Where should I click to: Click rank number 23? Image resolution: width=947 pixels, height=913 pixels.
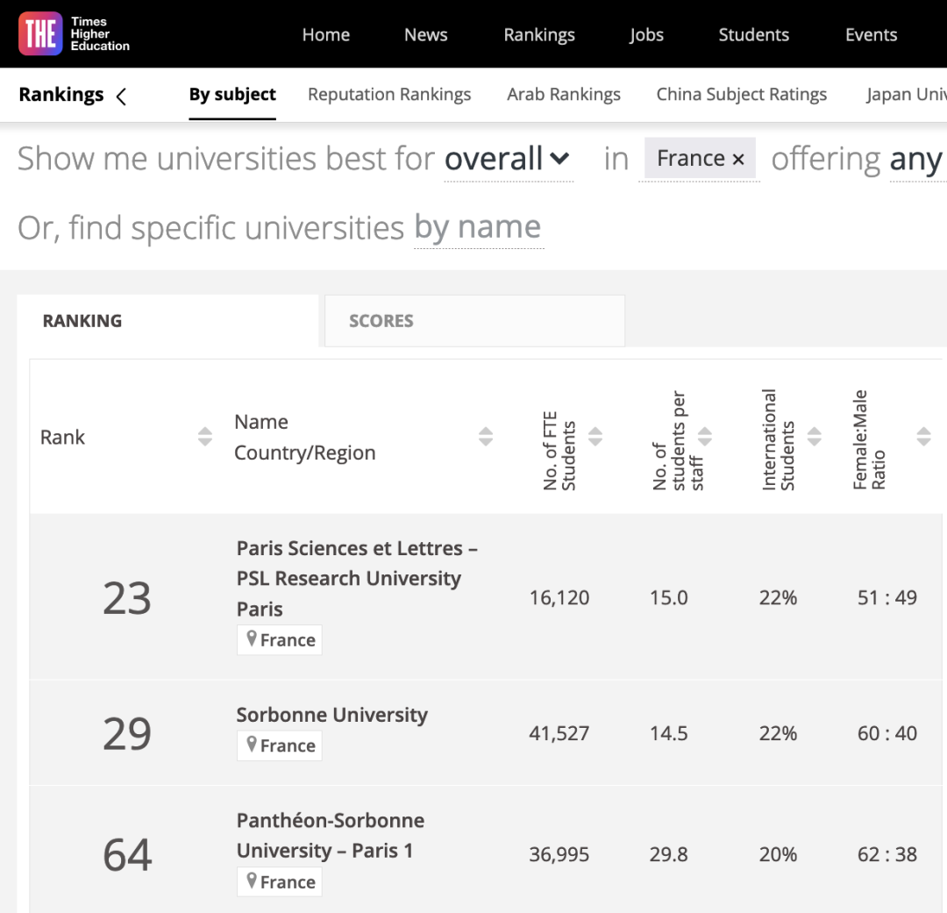(x=127, y=598)
